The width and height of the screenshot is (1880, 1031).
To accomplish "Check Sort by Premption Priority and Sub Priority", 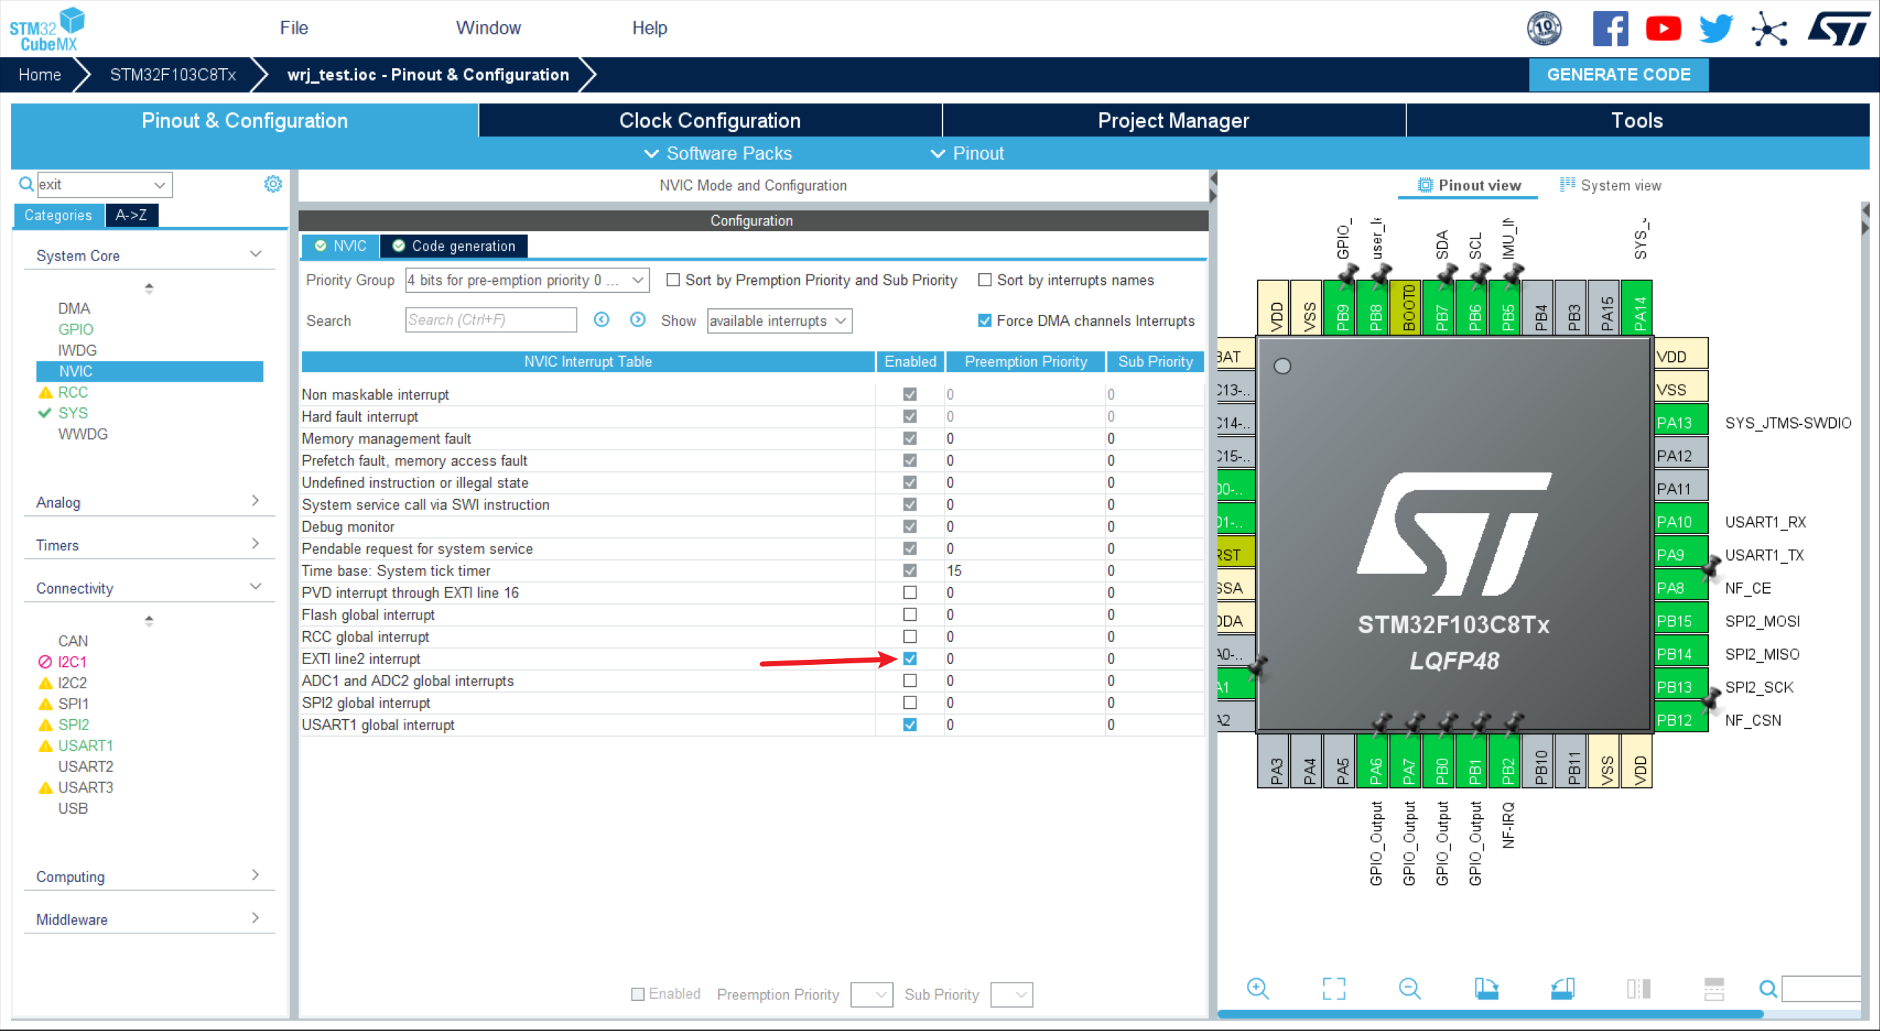I will (672, 280).
